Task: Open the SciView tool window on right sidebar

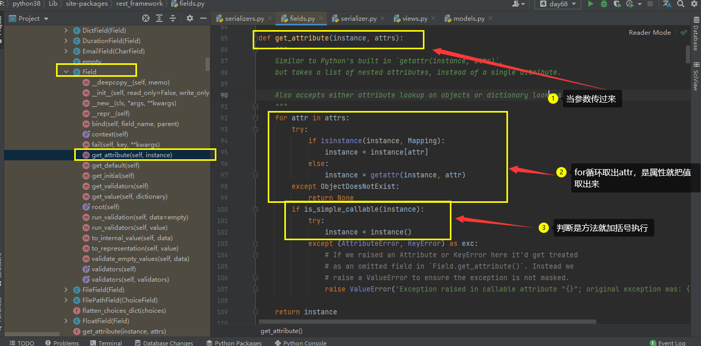Action: [696, 76]
